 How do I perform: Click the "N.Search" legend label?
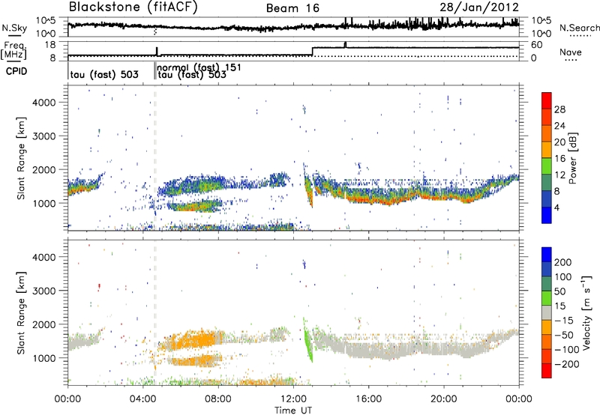[579, 28]
